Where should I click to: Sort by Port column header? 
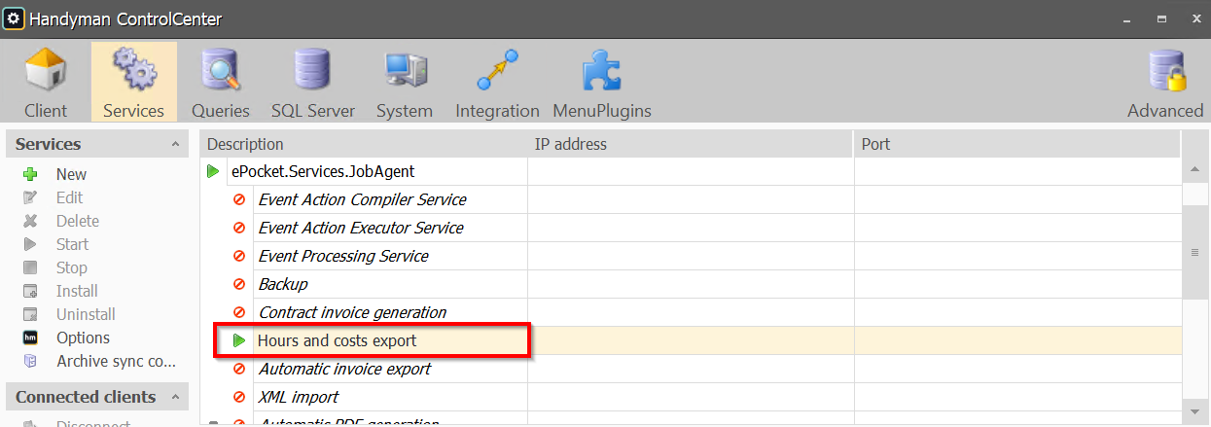1017,144
